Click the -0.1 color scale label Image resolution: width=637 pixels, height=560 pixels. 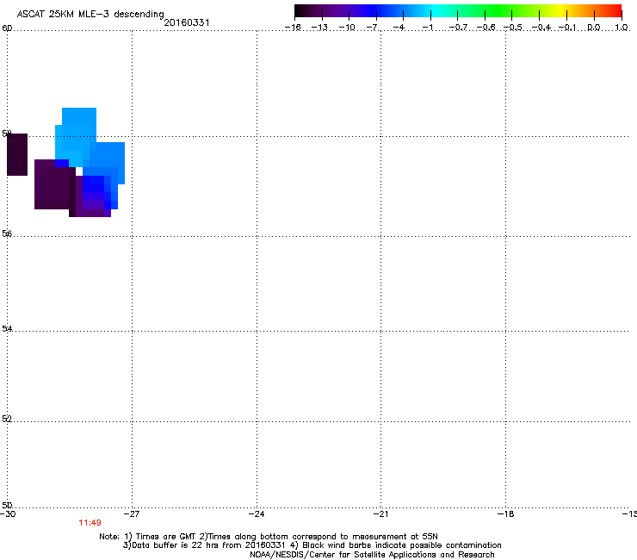coord(566,28)
